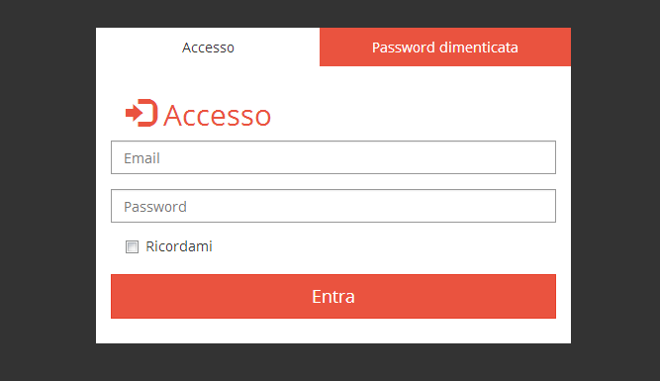Place cursor in the Password box
660x381 pixels.
[x=333, y=206]
